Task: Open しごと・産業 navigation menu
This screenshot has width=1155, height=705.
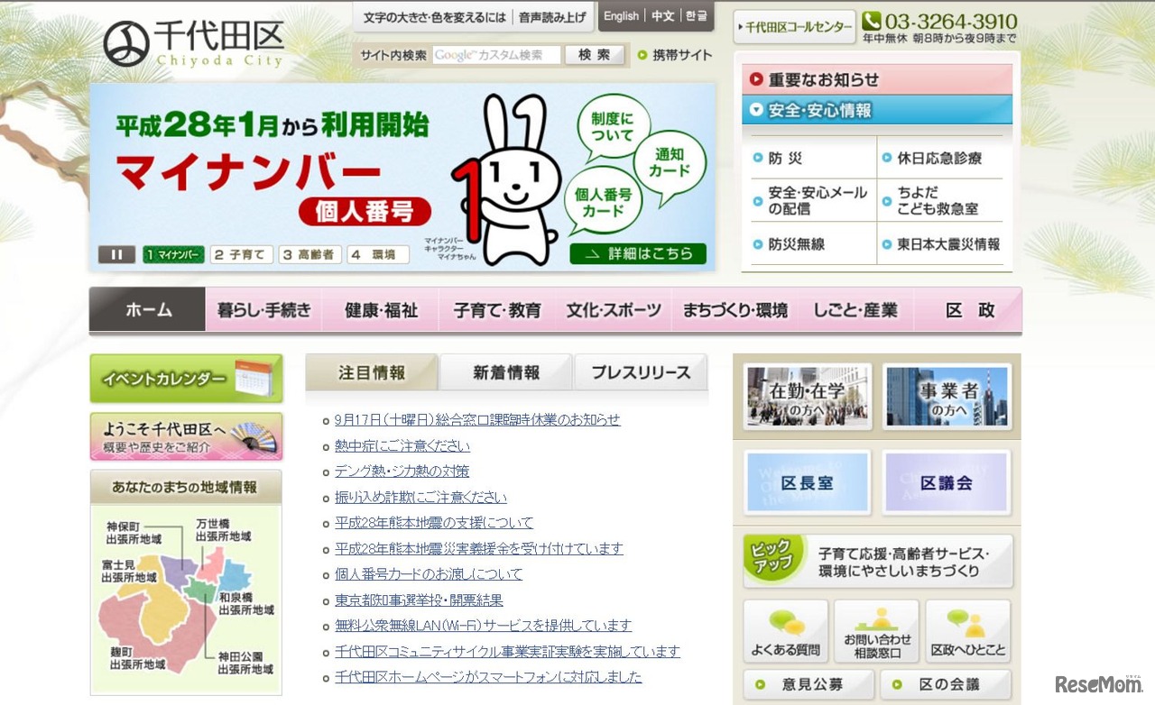Action: click(855, 310)
